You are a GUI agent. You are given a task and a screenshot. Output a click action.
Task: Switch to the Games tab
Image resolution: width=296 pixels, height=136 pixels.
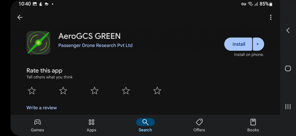tap(37, 125)
